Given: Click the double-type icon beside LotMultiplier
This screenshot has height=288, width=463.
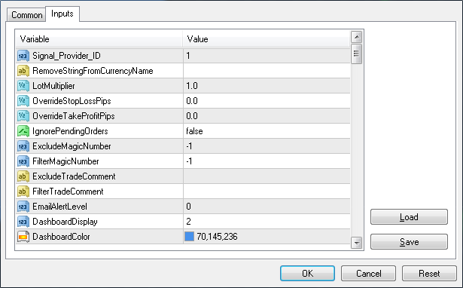Looking at the screenshot, I should [23, 86].
